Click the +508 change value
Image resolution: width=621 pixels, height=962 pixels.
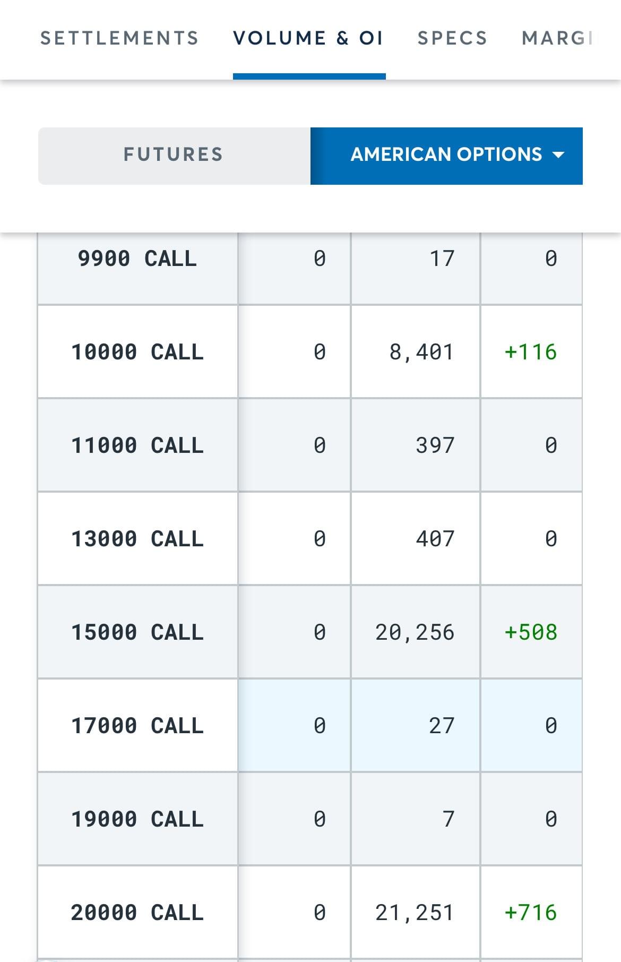click(531, 632)
